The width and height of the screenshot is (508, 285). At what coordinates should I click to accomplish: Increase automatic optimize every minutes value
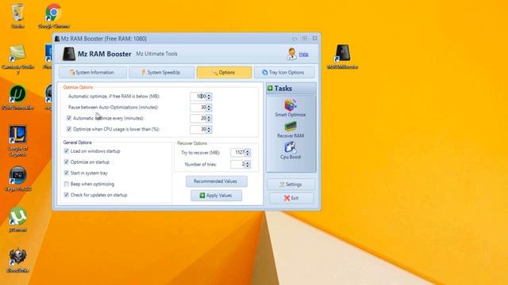click(x=209, y=117)
